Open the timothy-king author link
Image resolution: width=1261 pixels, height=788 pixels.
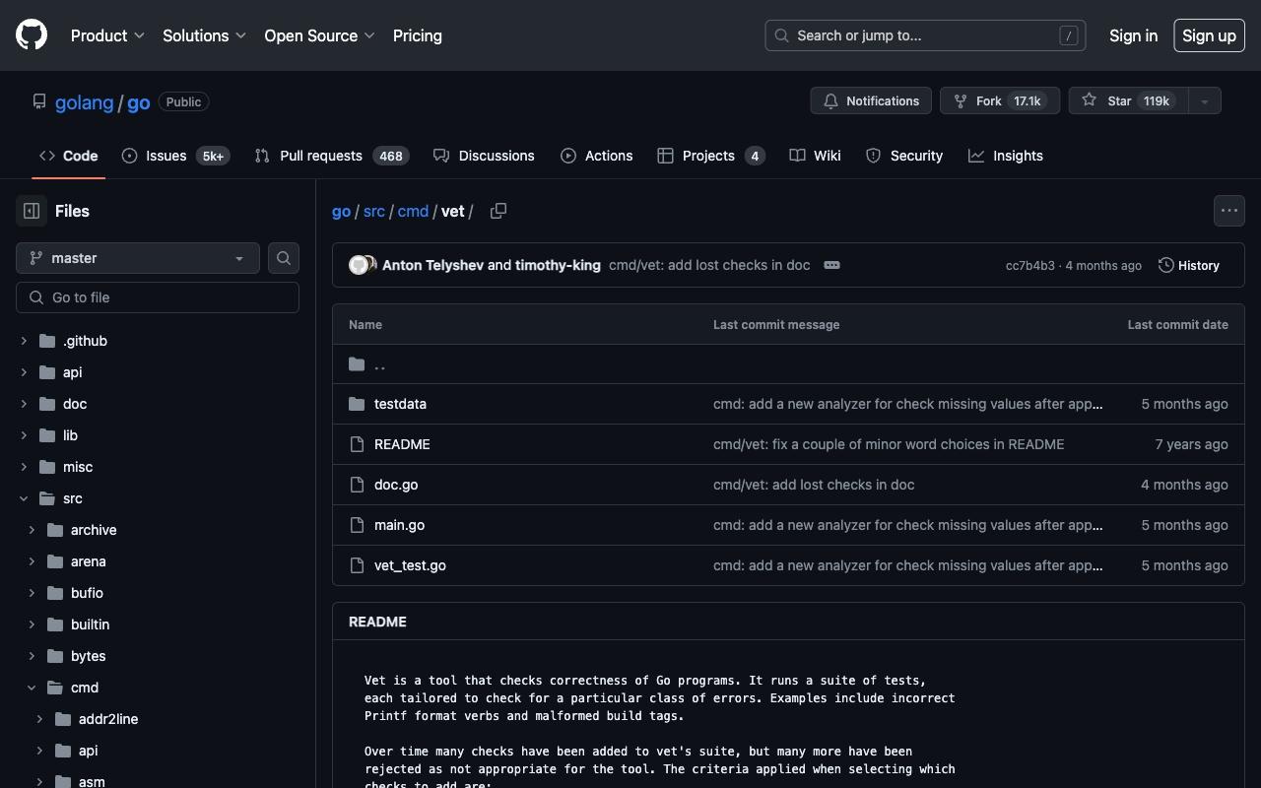click(558, 265)
